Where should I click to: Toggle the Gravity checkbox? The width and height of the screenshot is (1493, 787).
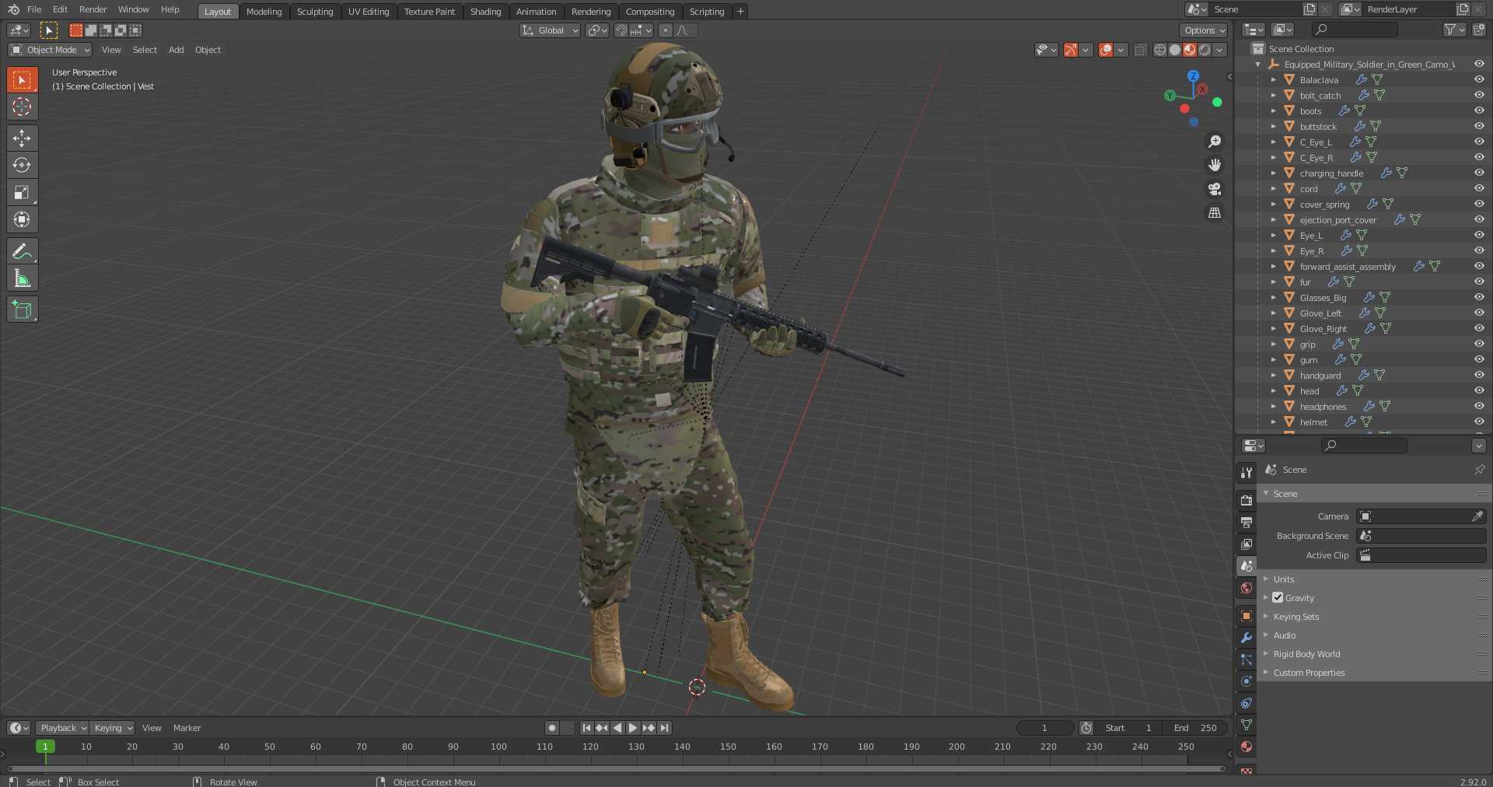point(1278,597)
